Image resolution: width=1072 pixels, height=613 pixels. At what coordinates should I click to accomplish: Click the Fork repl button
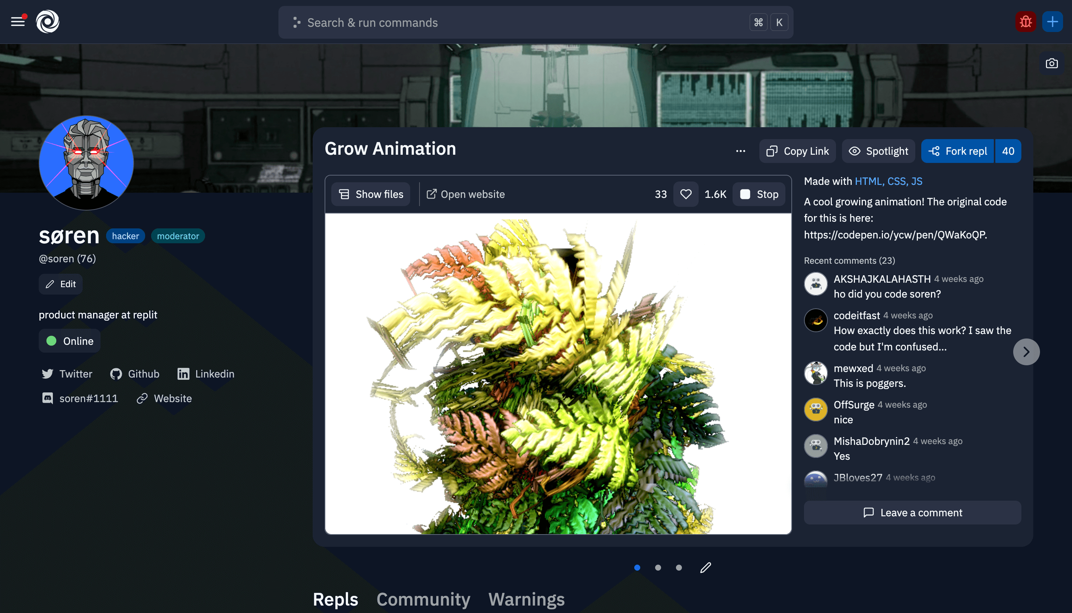(x=957, y=151)
